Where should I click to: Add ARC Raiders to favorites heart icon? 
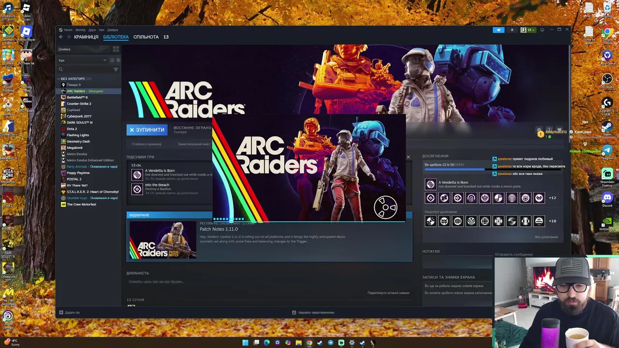pyautogui.click(x=560, y=130)
